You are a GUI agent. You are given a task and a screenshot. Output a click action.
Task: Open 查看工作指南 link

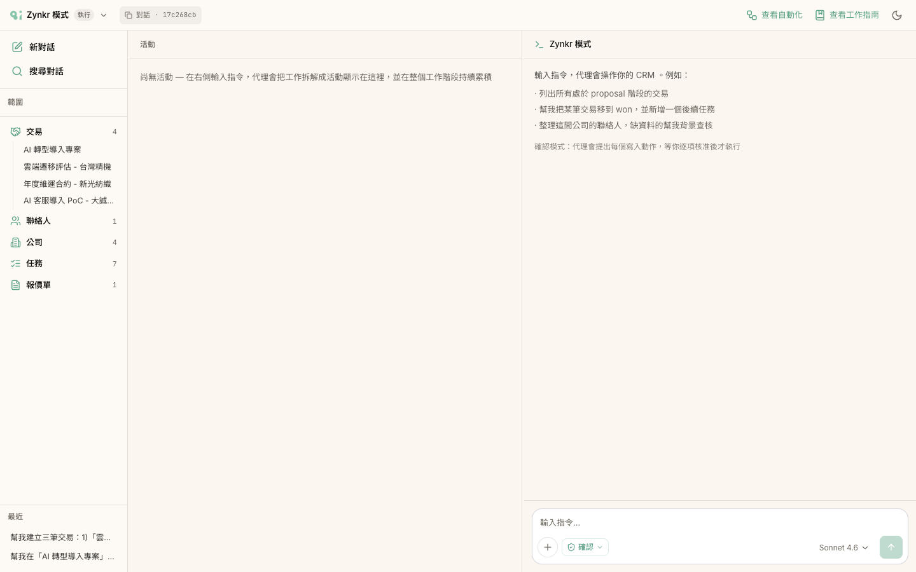tap(847, 15)
